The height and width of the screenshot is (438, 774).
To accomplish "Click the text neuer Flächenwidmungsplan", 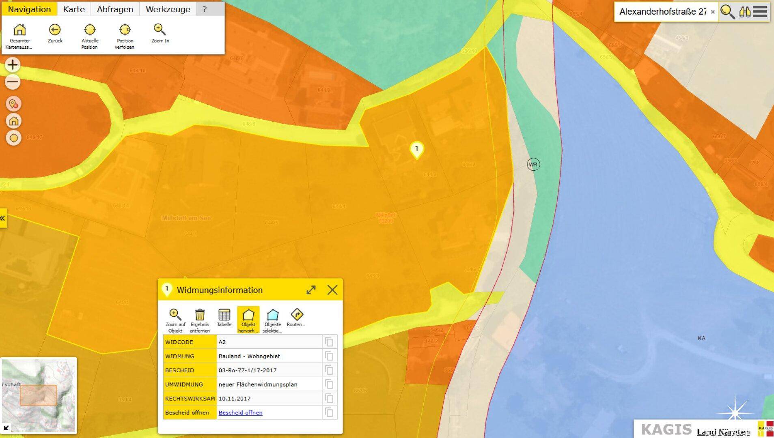I will [258, 384].
